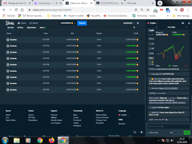This screenshot has height=144, width=192.
Task: Select the All Bets tab
Action: click(20, 28)
